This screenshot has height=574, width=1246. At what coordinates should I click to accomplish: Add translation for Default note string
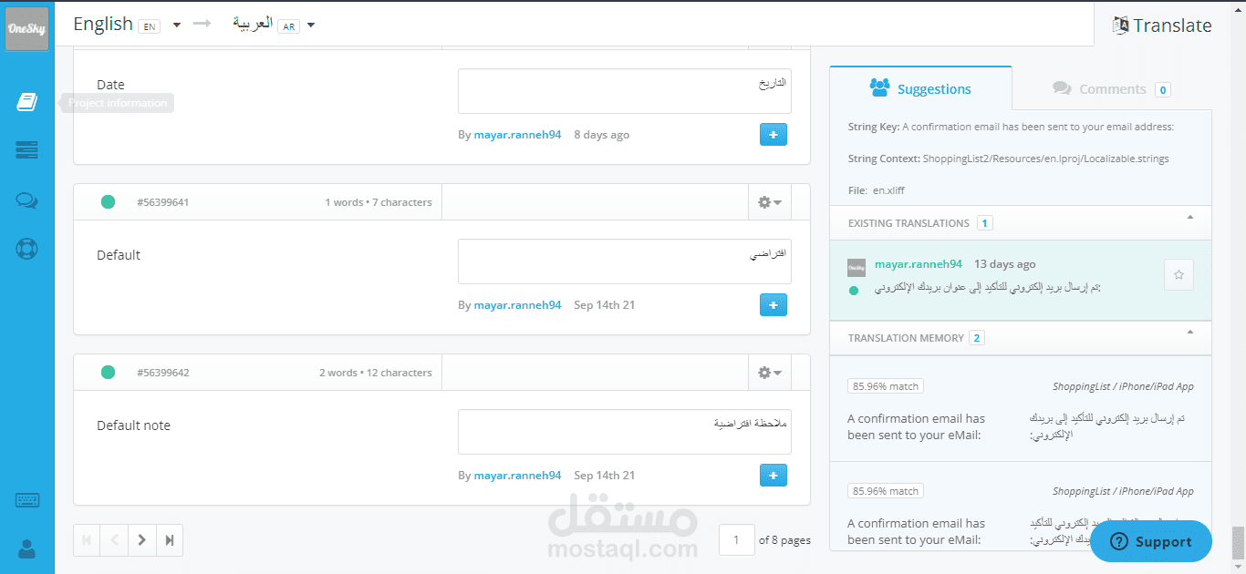pyautogui.click(x=773, y=476)
